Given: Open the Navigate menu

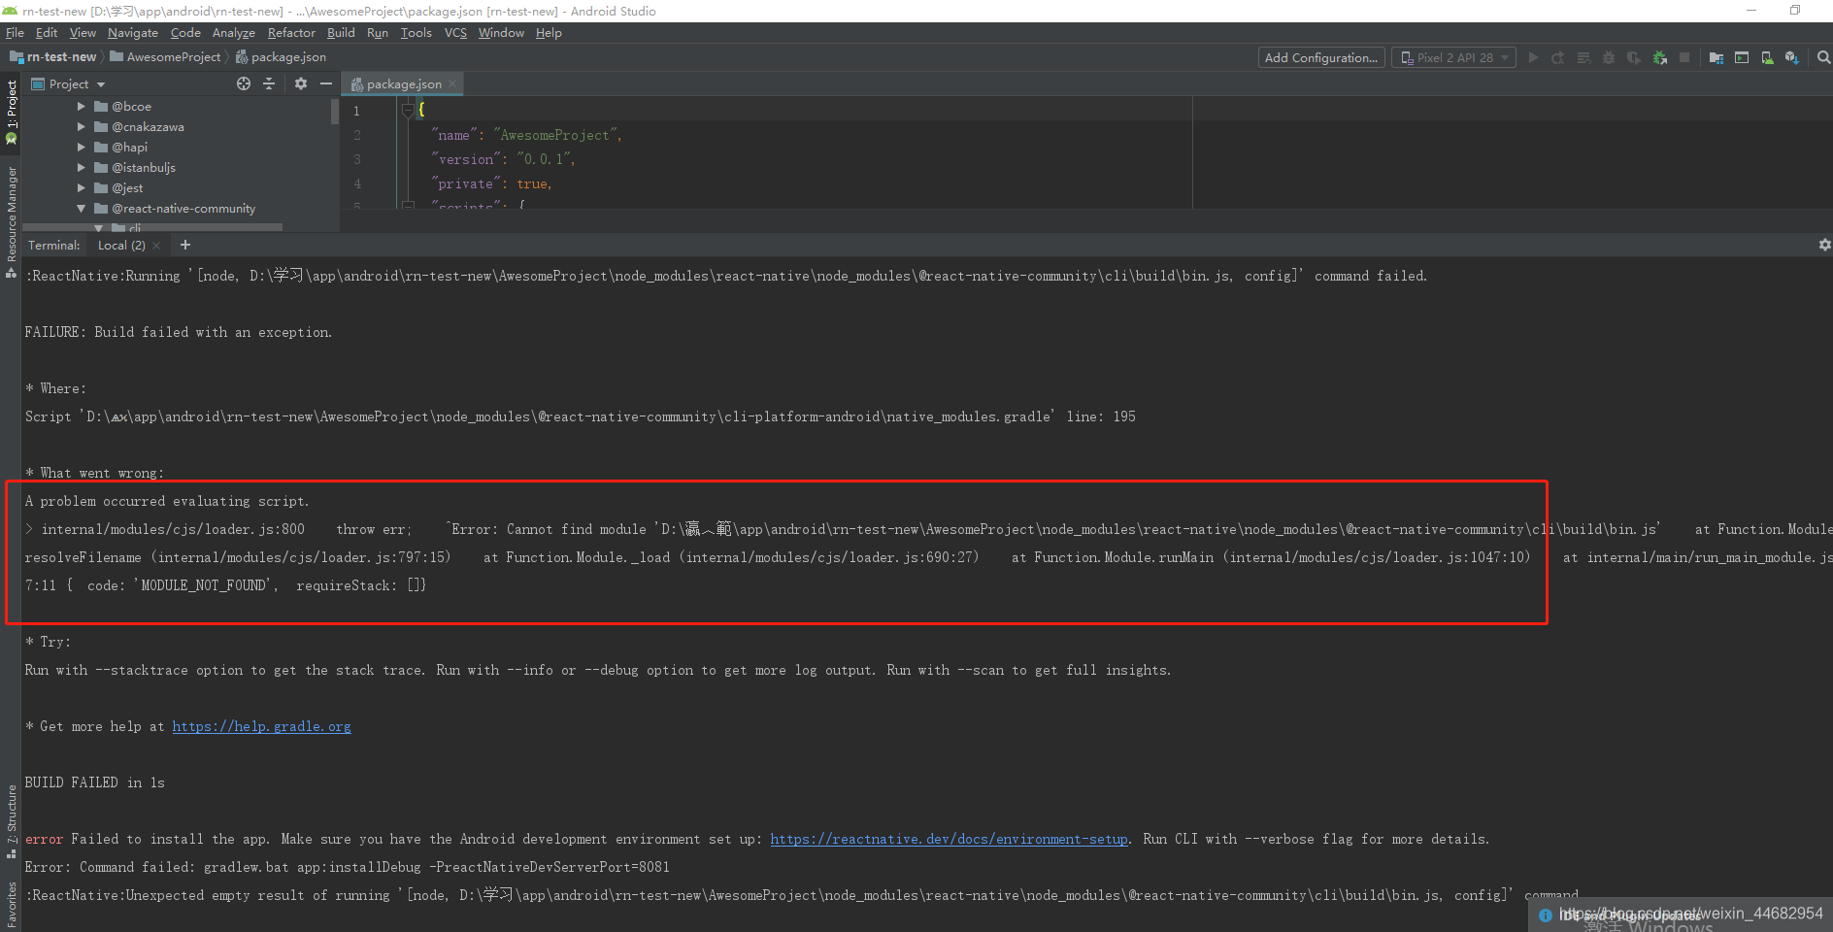Looking at the screenshot, I should 133,33.
